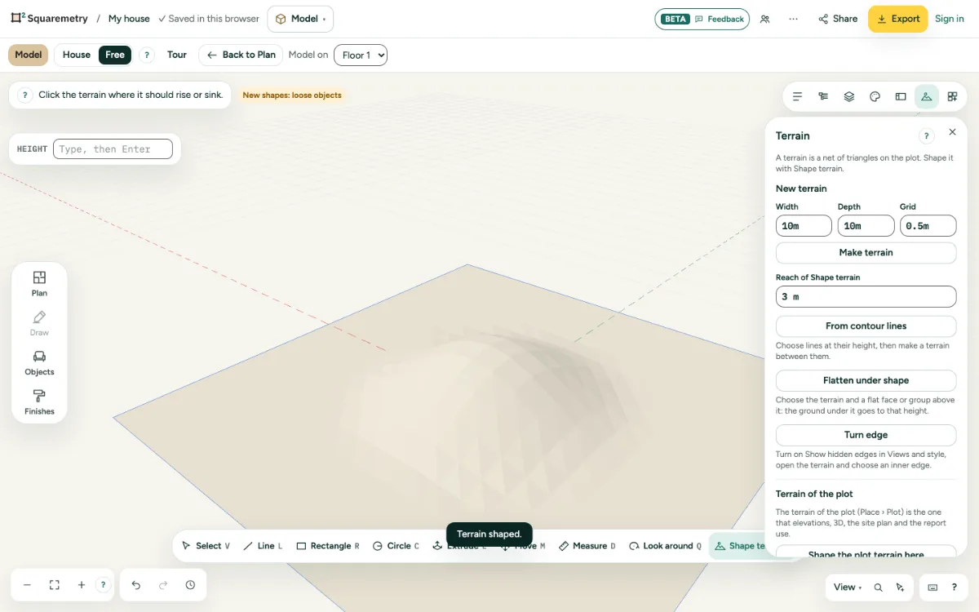Click Flatten under shape button
Viewport: 979px width, 612px height.
tap(866, 380)
